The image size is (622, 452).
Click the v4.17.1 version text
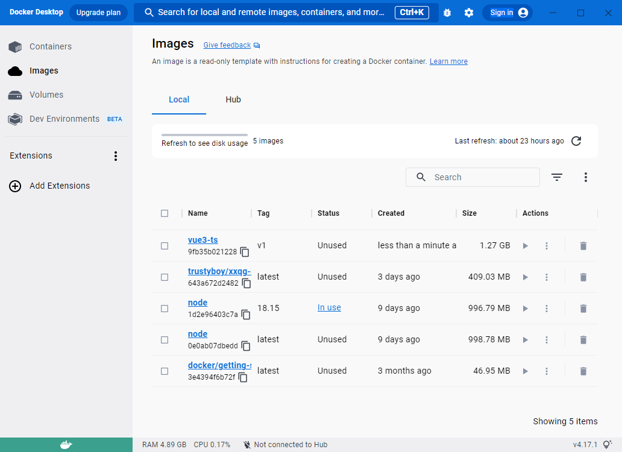pyautogui.click(x=585, y=445)
